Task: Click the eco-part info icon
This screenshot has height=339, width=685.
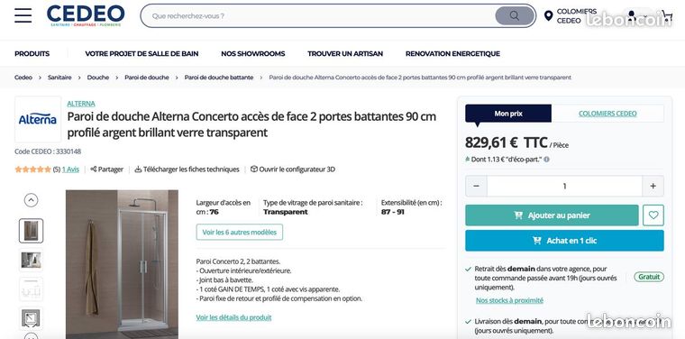Action: pyautogui.click(x=546, y=160)
